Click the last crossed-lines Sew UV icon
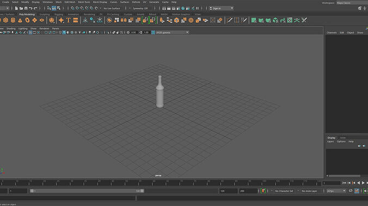 point(304,21)
